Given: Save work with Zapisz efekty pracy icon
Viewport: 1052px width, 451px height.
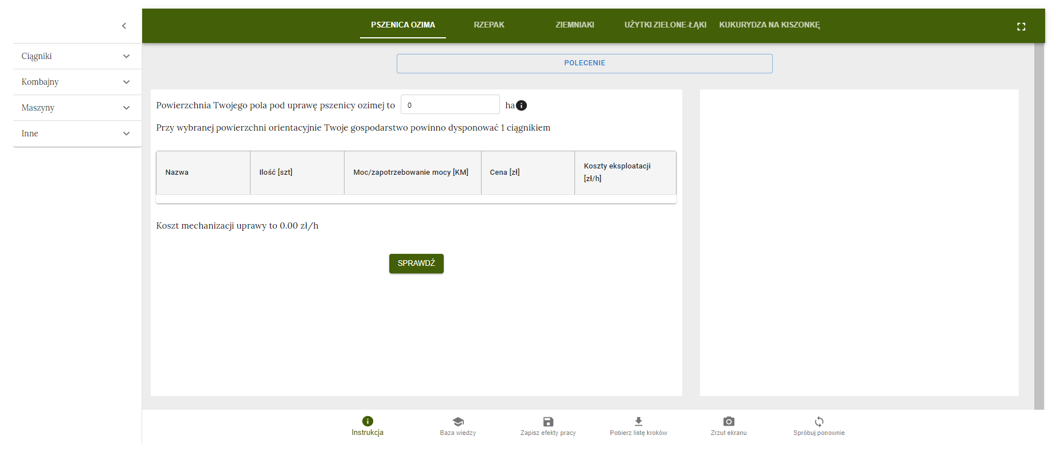Looking at the screenshot, I should point(548,421).
